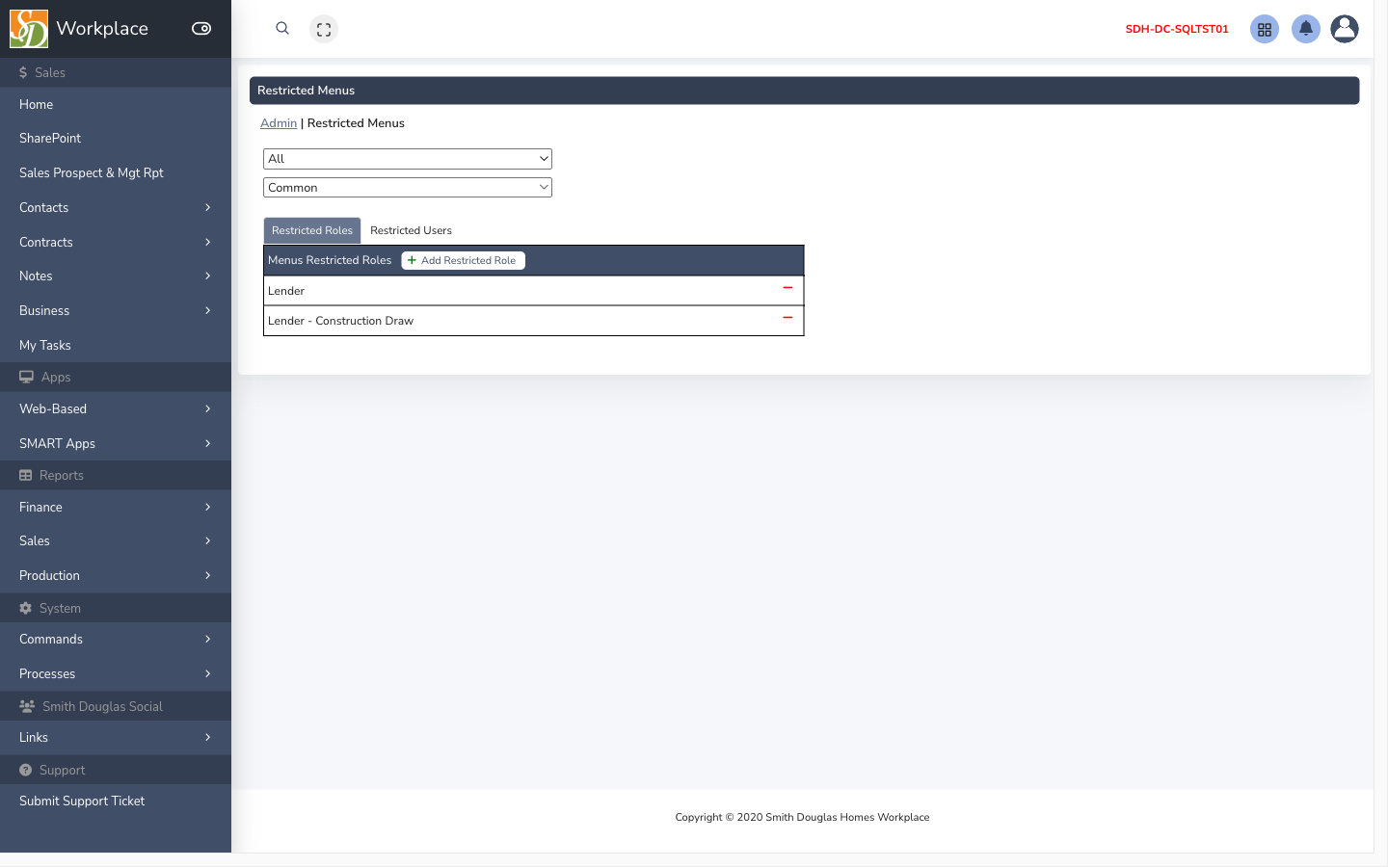This screenshot has height=867, width=1388.
Task: Expand the Production menu
Action: (116, 575)
